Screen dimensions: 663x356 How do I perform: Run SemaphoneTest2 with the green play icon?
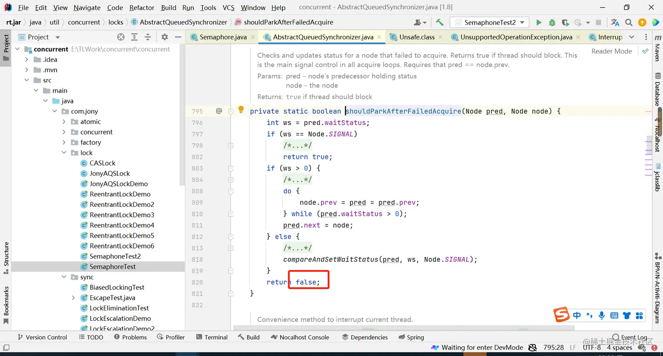(x=539, y=22)
